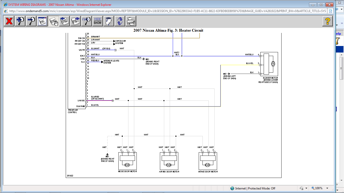Open the zoom level dropdown arrow
Screen dimensions: 344x193
327,188
